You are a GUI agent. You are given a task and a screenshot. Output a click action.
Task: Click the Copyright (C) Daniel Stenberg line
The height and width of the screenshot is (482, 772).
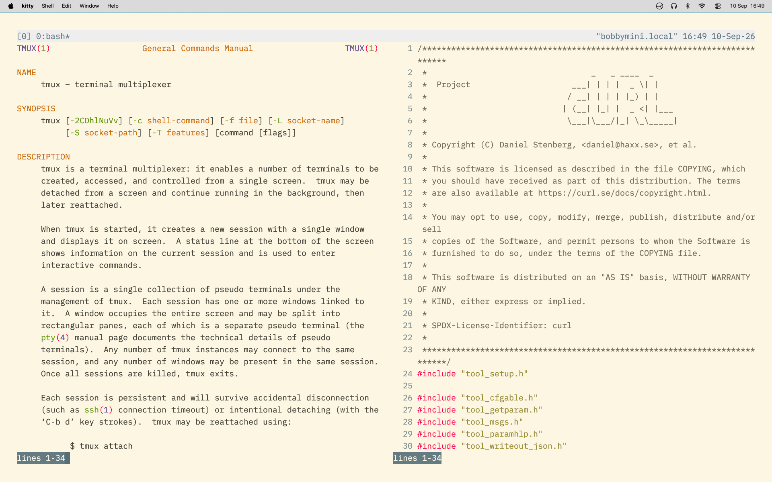click(x=559, y=145)
